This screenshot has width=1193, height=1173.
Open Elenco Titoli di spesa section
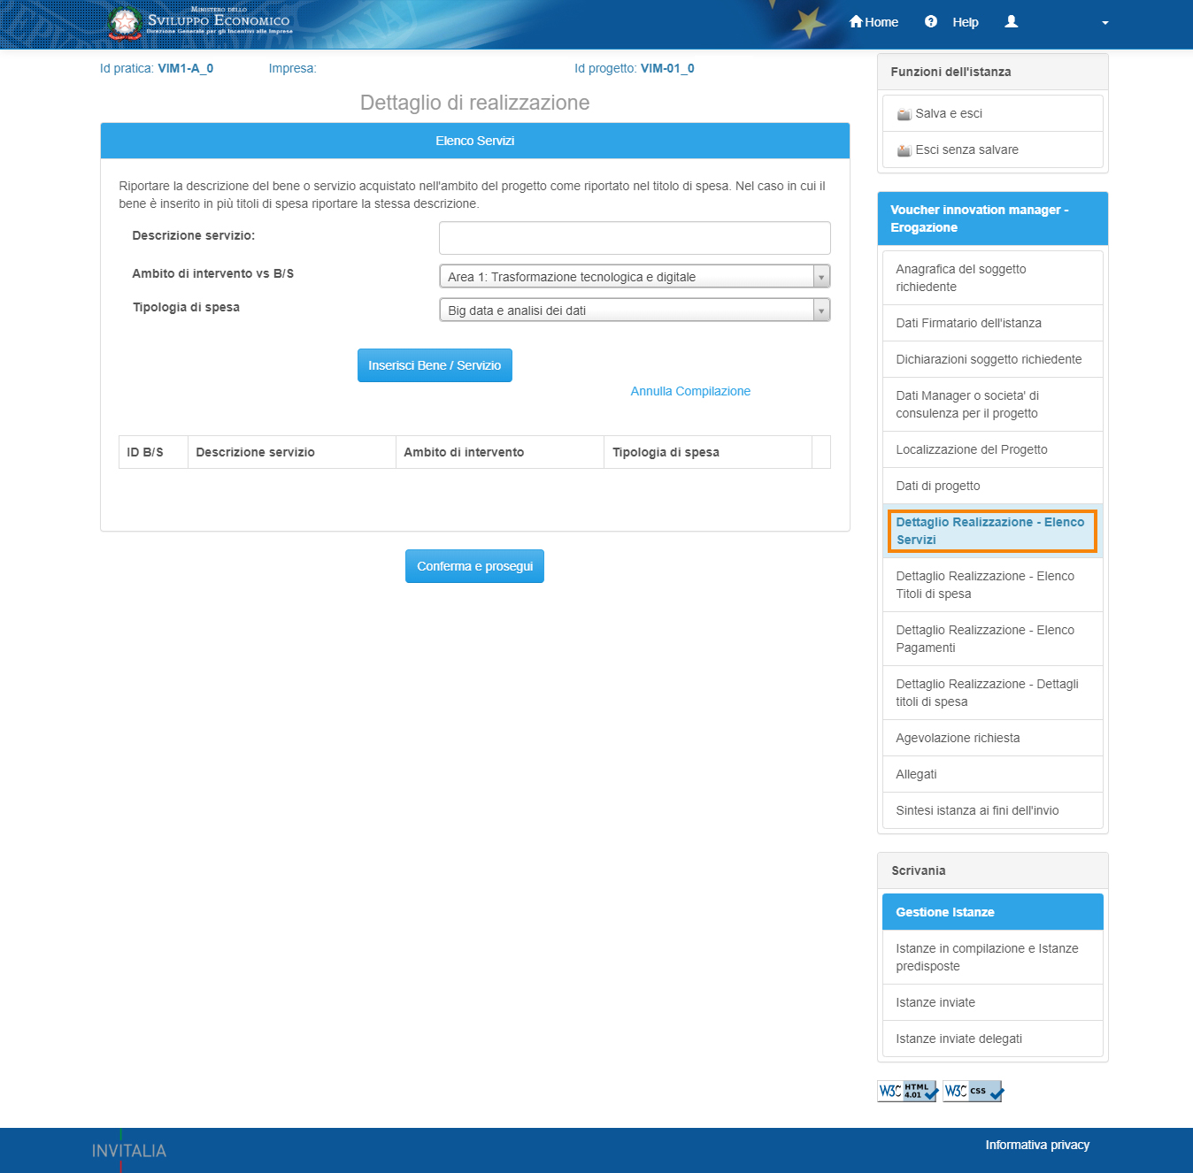(984, 585)
